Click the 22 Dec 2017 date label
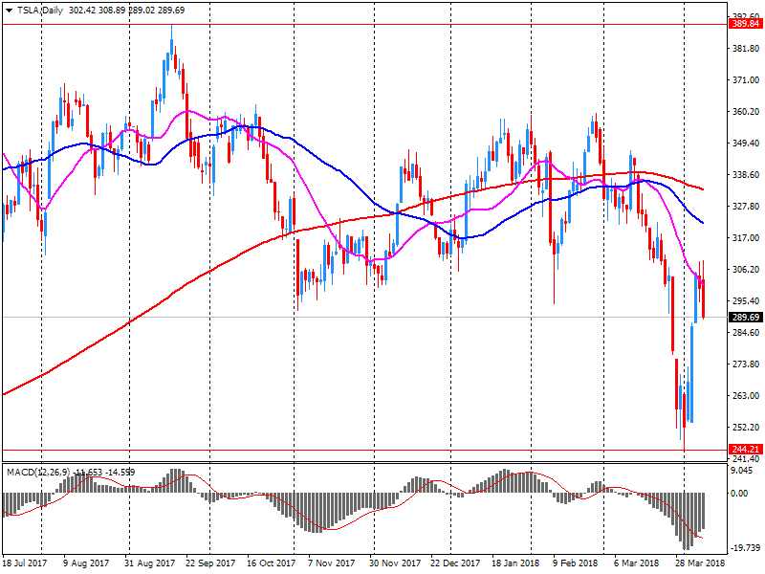 pyautogui.click(x=455, y=563)
